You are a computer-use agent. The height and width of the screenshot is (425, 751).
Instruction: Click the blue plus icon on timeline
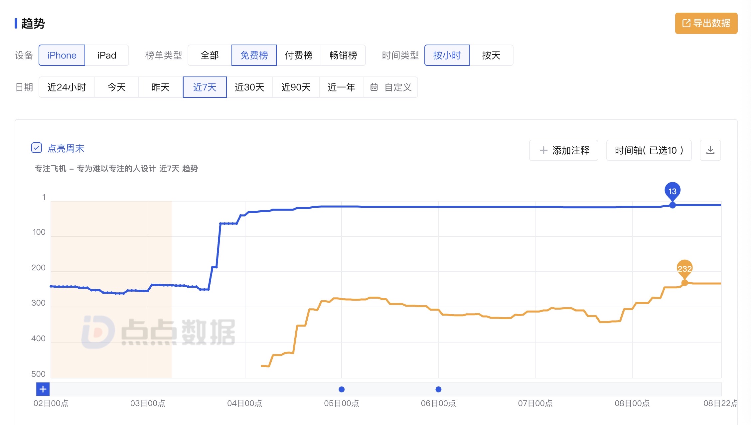43,389
